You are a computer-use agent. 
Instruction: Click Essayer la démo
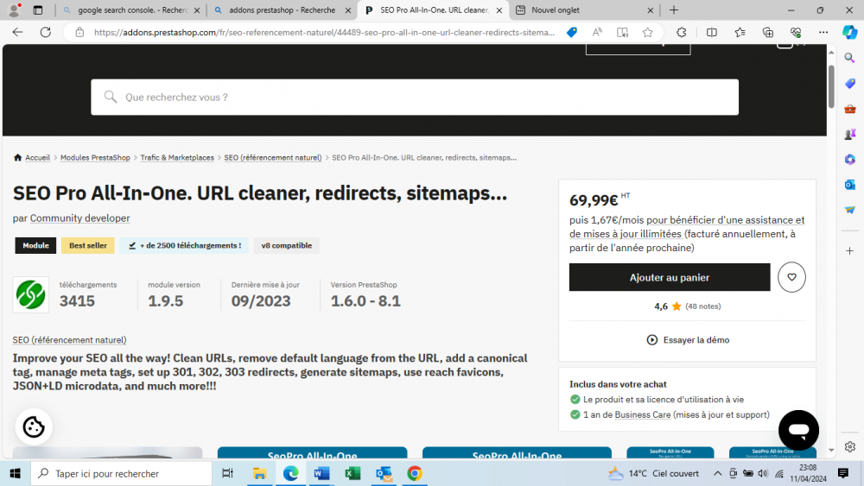(688, 340)
